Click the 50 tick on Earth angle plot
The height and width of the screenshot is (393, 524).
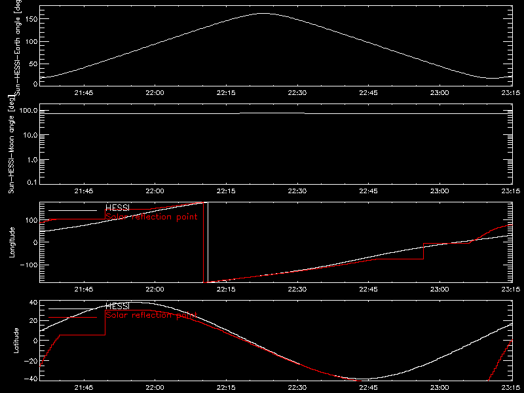pos(33,64)
